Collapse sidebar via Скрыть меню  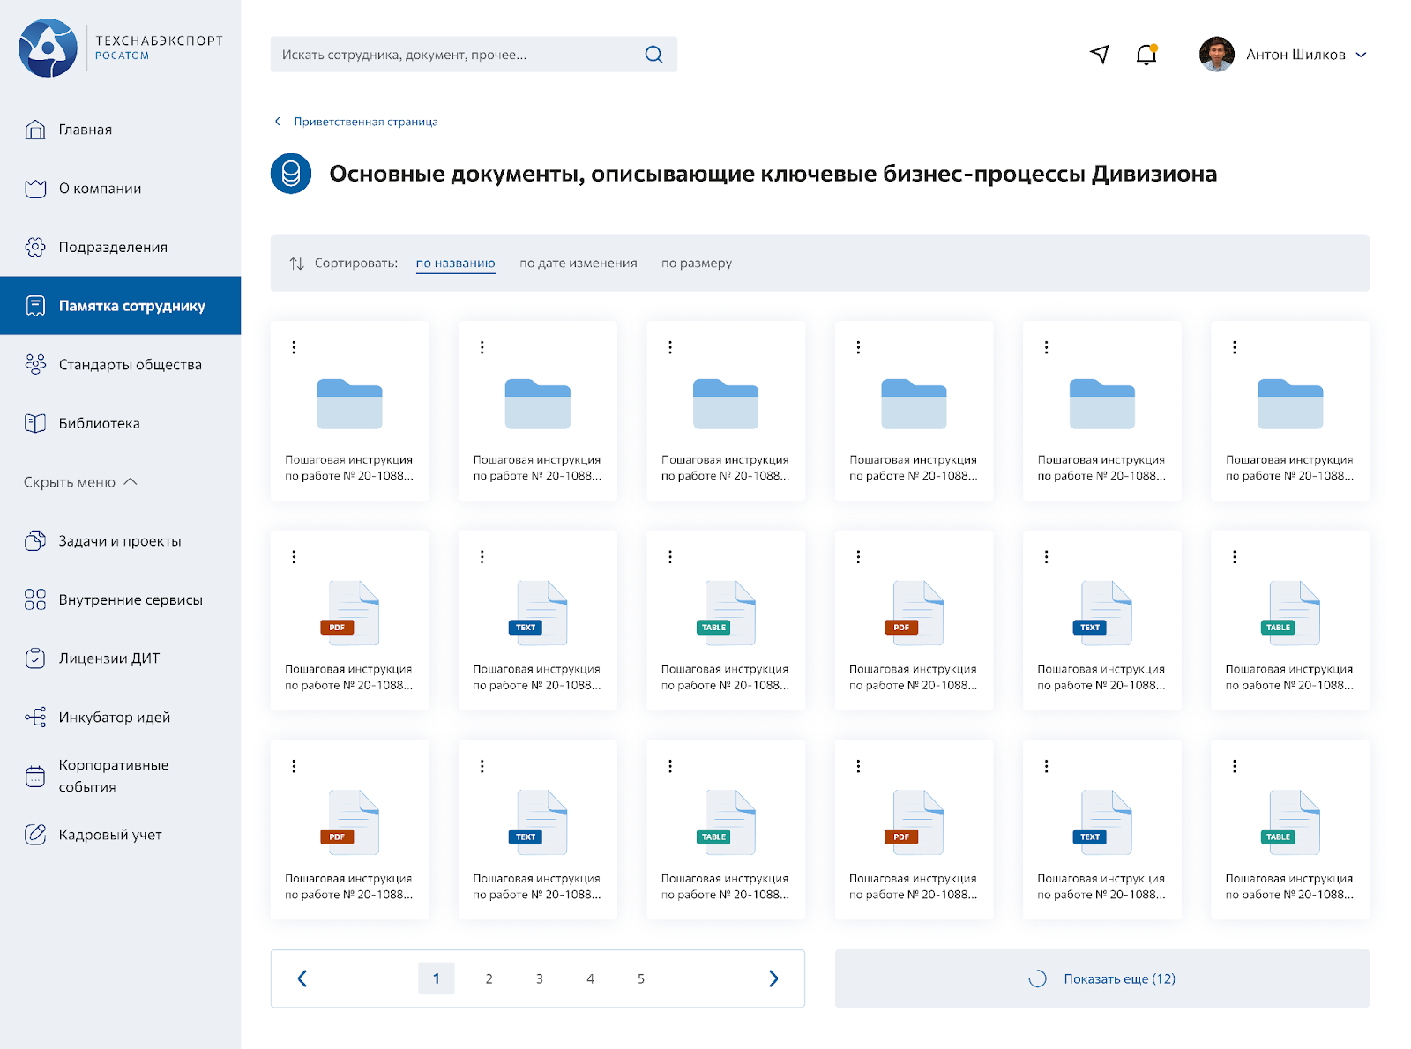(x=80, y=482)
